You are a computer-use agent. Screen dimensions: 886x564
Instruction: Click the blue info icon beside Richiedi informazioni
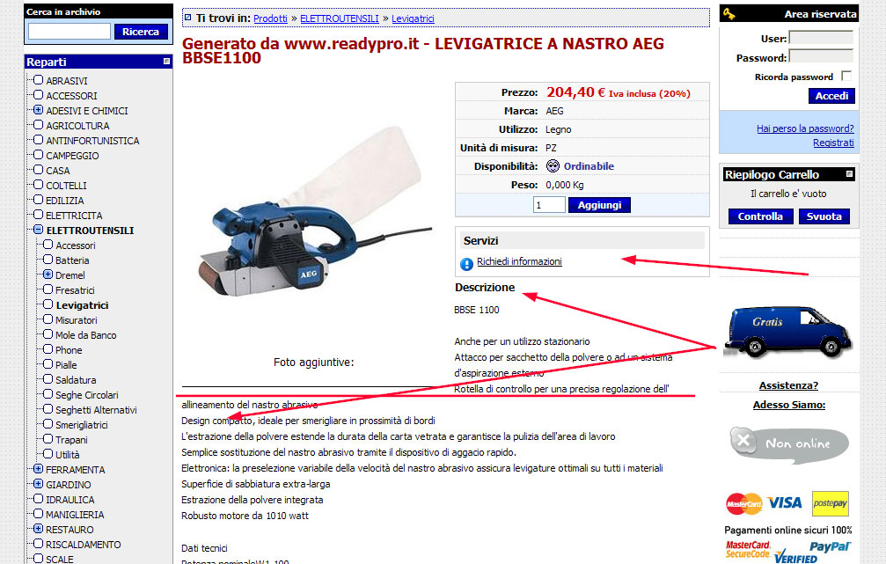pyautogui.click(x=466, y=264)
